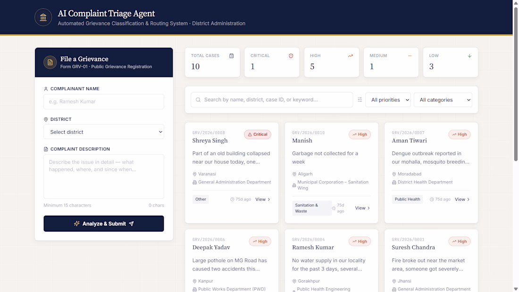Click the Critical badge on Shreya Singh's card
The width and height of the screenshot is (519, 292).
(258, 134)
